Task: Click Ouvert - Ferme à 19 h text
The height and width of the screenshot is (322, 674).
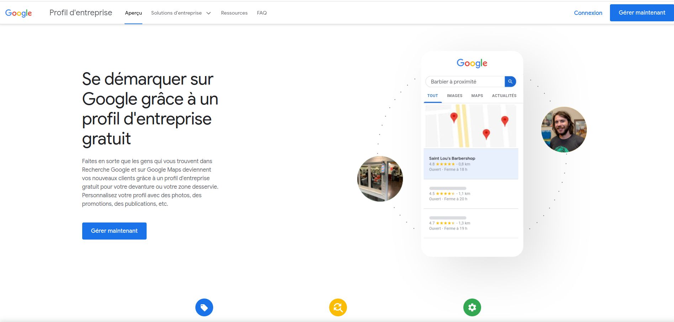Action: coord(448,229)
